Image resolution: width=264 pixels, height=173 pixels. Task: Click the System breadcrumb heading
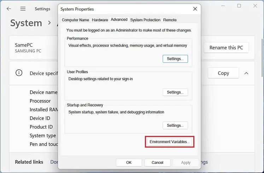pyautogui.click(x=26, y=23)
